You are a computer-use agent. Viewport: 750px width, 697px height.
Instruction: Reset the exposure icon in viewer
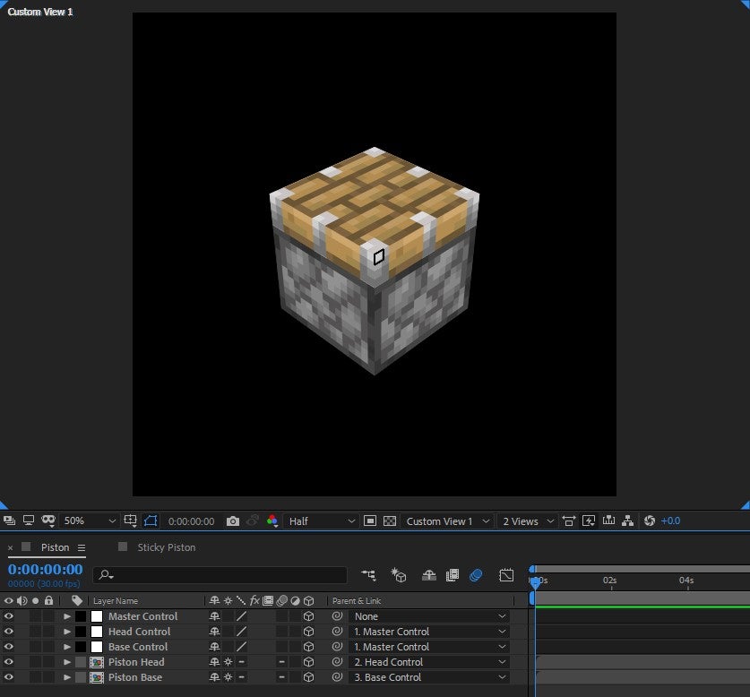pos(650,521)
